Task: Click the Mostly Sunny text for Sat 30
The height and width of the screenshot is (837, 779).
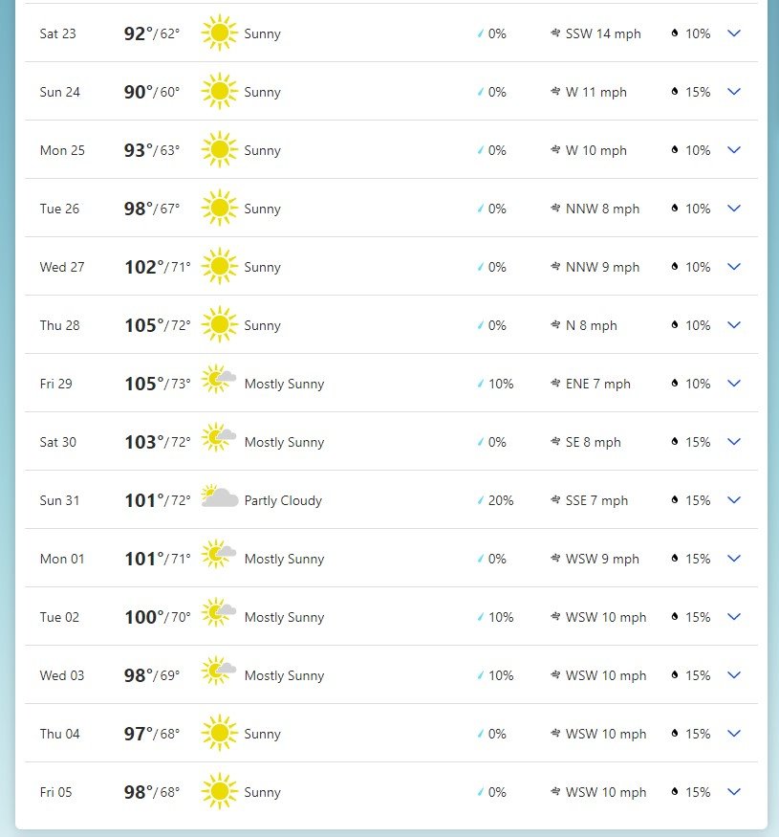Action: pos(284,443)
